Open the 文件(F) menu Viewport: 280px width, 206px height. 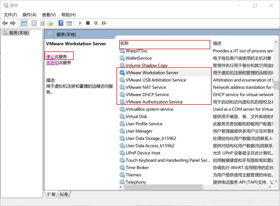click(10, 15)
